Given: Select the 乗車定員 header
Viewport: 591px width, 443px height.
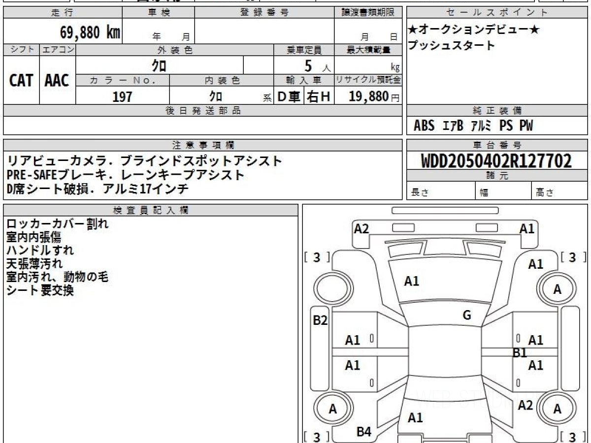Looking at the screenshot, I should (304, 50).
